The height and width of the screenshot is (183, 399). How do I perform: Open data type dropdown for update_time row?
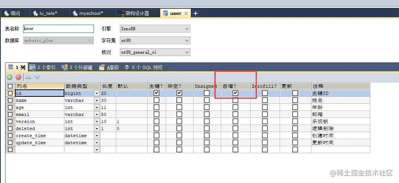point(97,143)
